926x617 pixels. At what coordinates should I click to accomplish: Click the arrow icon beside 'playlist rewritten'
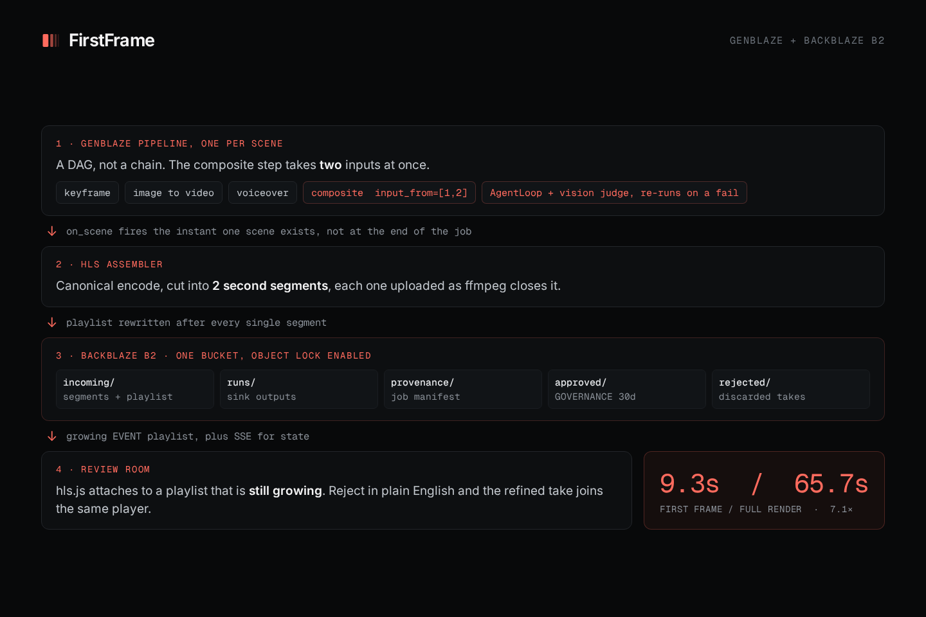[52, 323]
